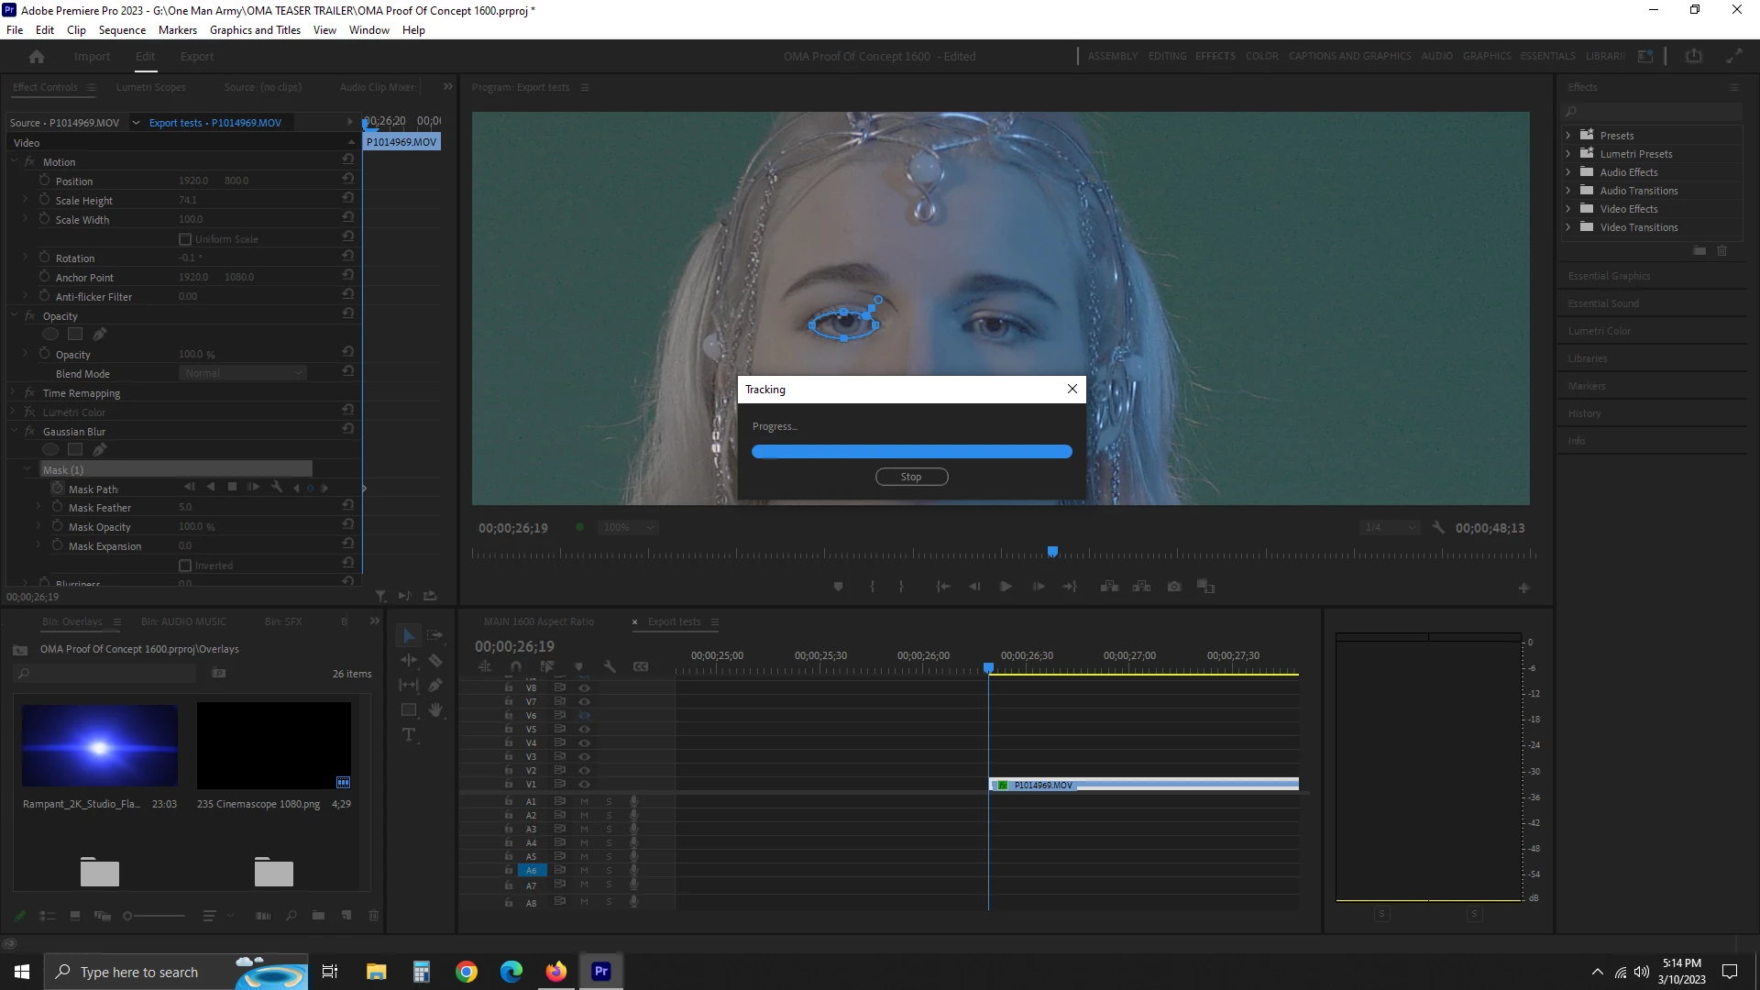Select the Hand tool
The height and width of the screenshot is (990, 1760).
point(435,709)
